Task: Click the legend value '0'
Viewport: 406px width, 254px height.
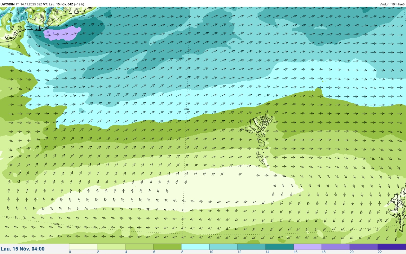Action: pos(70,252)
